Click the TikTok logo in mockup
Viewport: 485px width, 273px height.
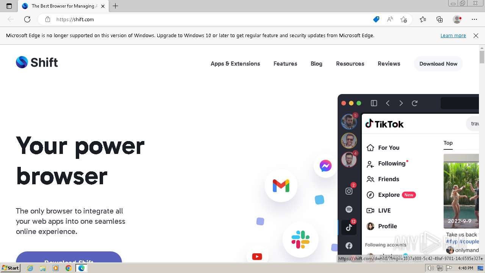click(x=384, y=124)
